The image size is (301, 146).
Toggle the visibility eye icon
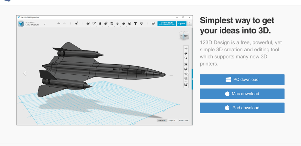coord(186,74)
